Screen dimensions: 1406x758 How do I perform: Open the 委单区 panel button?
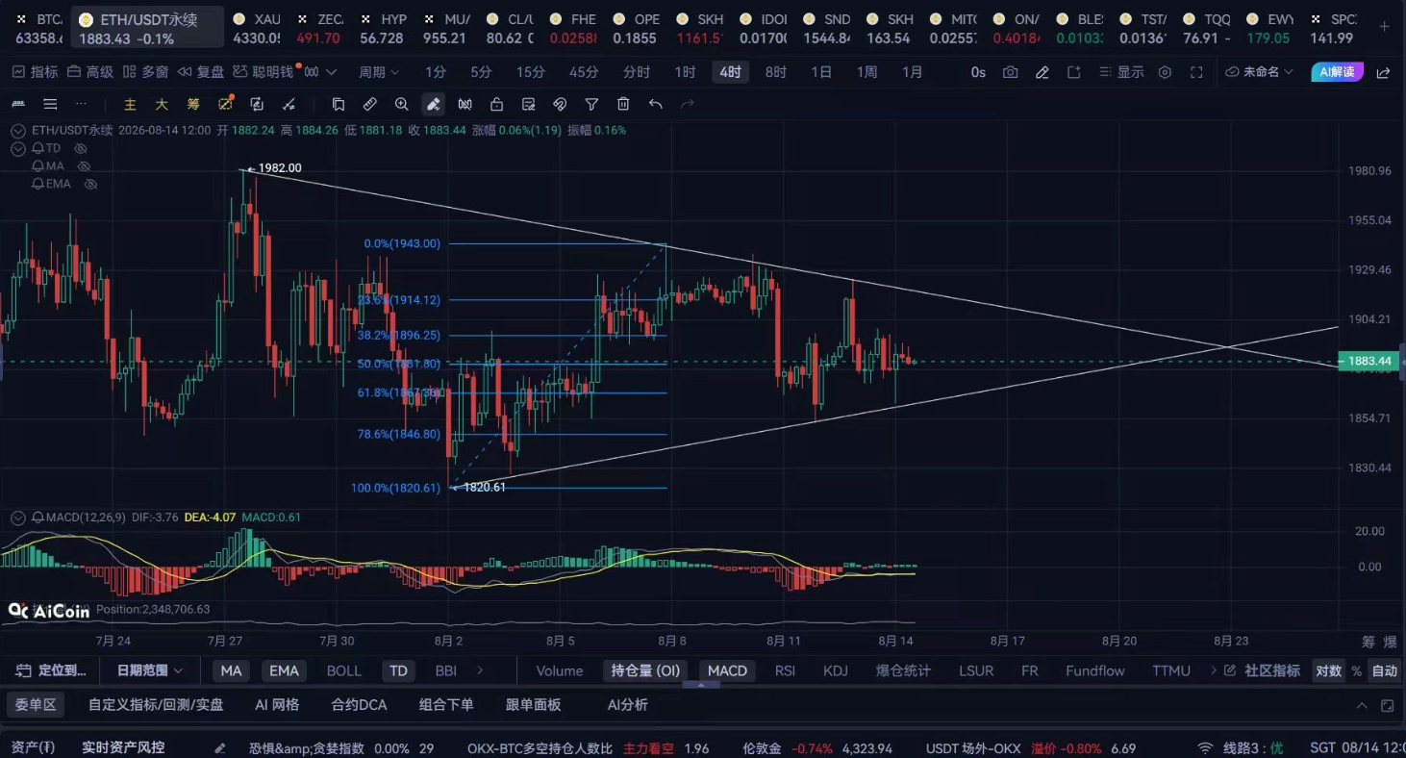click(36, 705)
